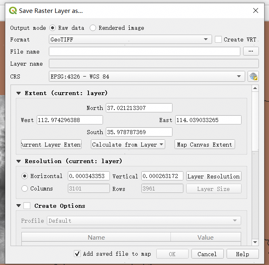This screenshot has width=269, height=265.
Task: Open the CRS EPSG:4326 dropdown
Action: 147,77
